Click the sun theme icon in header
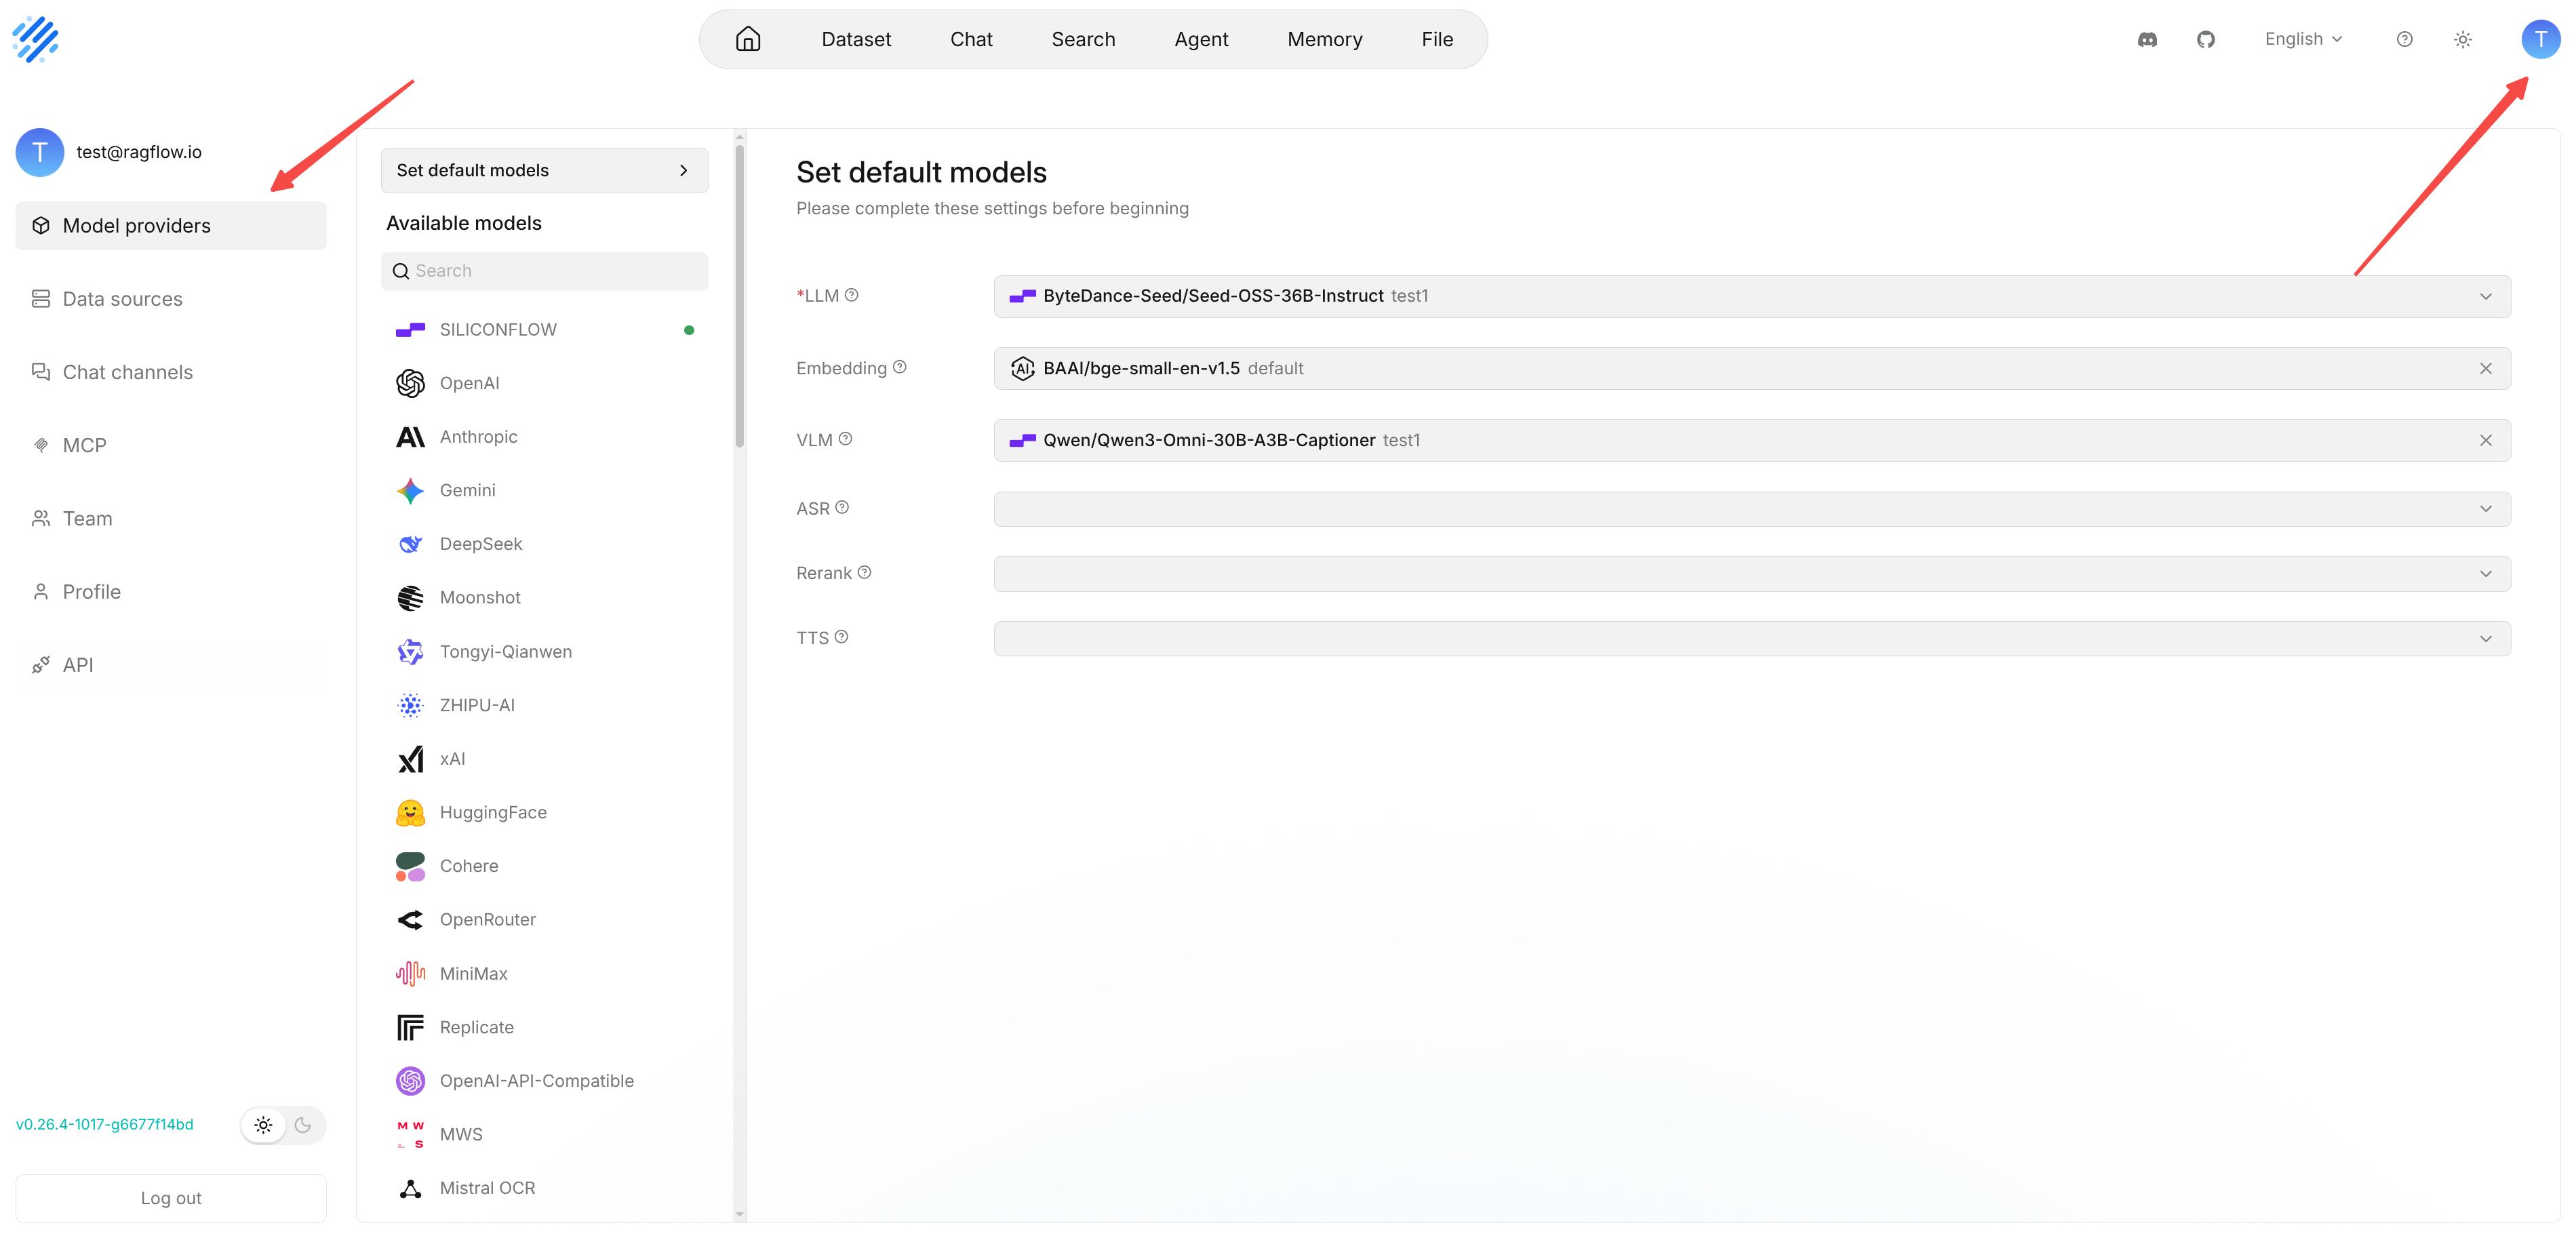Image resolution: width=2576 pixels, height=1236 pixels. click(x=2463, y=39)
